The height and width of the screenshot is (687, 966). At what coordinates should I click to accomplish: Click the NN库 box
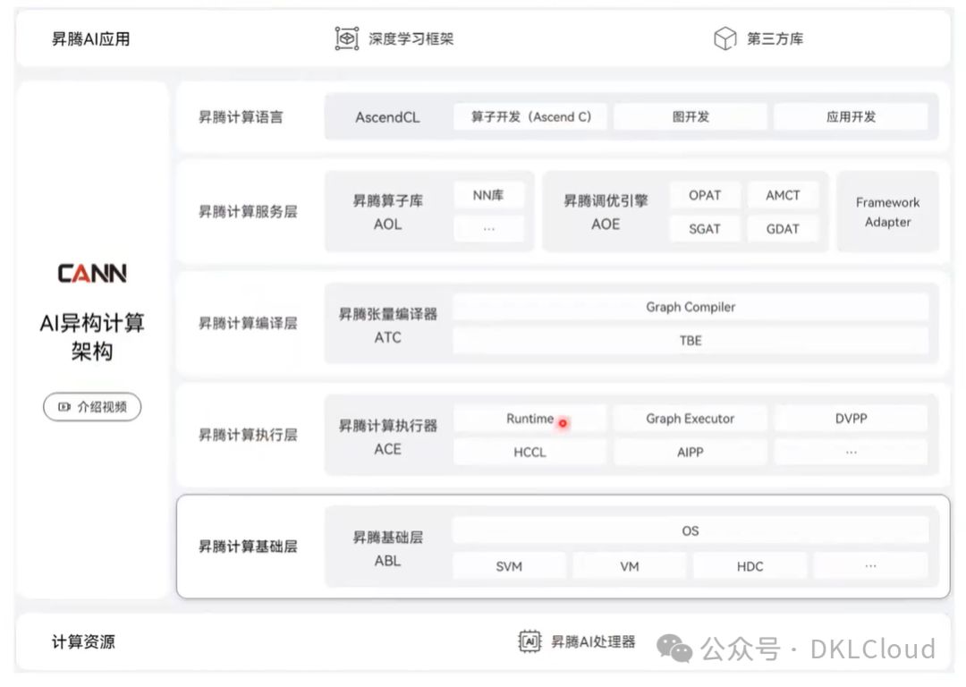488,195
